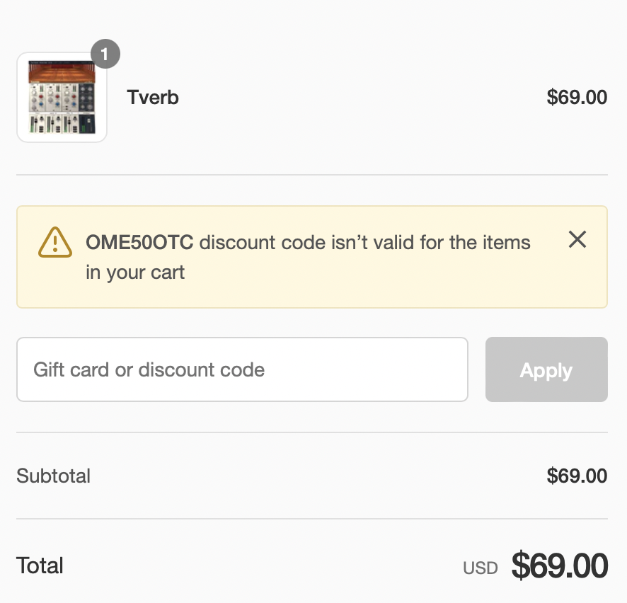Click the wooden room picture in Tverb thumbnail

coord(62,72)
